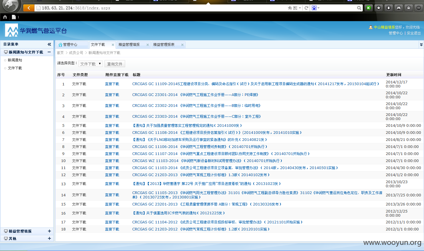Click the 标题 column header
Viewport: 424px width, 251px height.
coord(136,75)
